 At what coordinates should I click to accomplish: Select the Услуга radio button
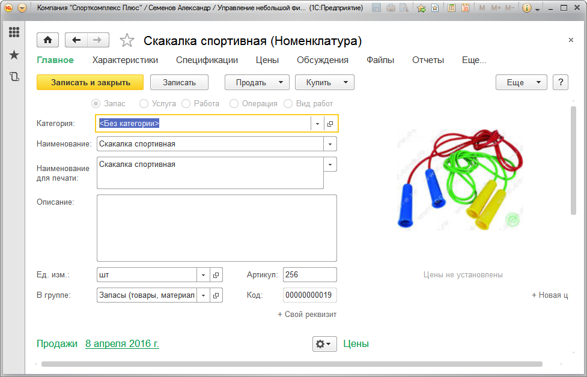click(x=144, y=103)
